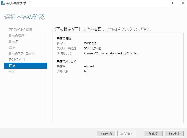The width and height of the screenshot is (187, 138).
Task: Click the greyed-out 結果 step
Action: 12,72
